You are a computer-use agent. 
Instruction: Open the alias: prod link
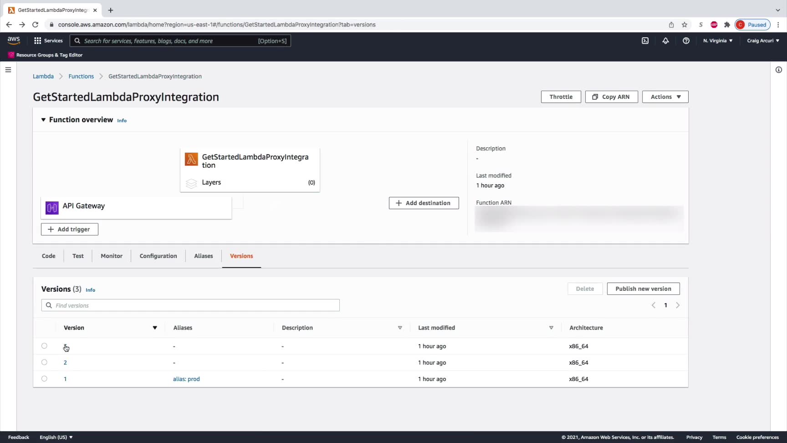pyautogui.click(x=186, y=379)
